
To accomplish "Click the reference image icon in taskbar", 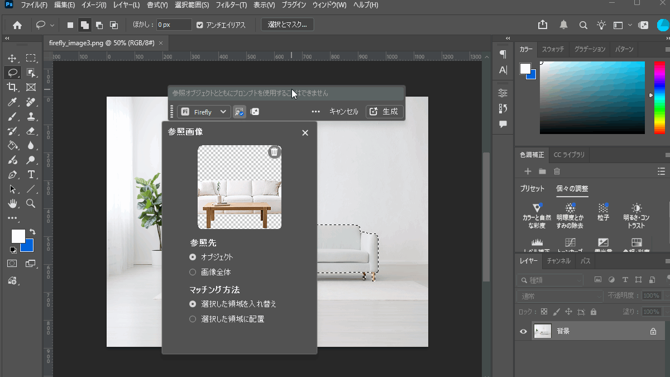I will coord(239,112).
